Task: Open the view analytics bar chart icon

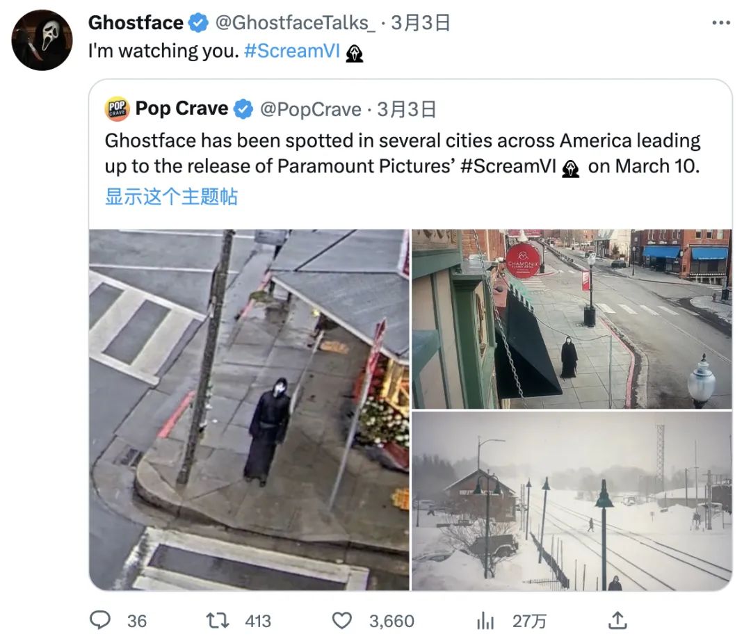Action: (485, 621)
